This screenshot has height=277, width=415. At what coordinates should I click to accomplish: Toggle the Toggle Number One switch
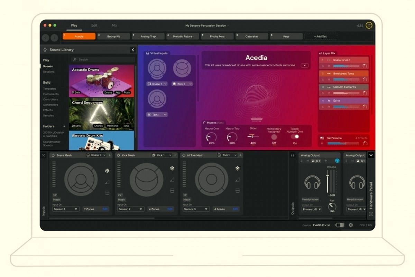tap(295, 136)
